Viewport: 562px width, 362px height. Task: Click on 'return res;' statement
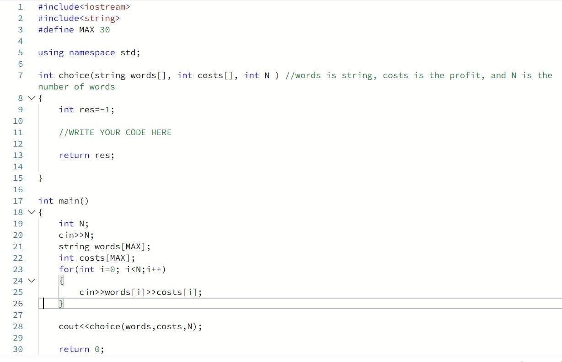coord(86,155)
